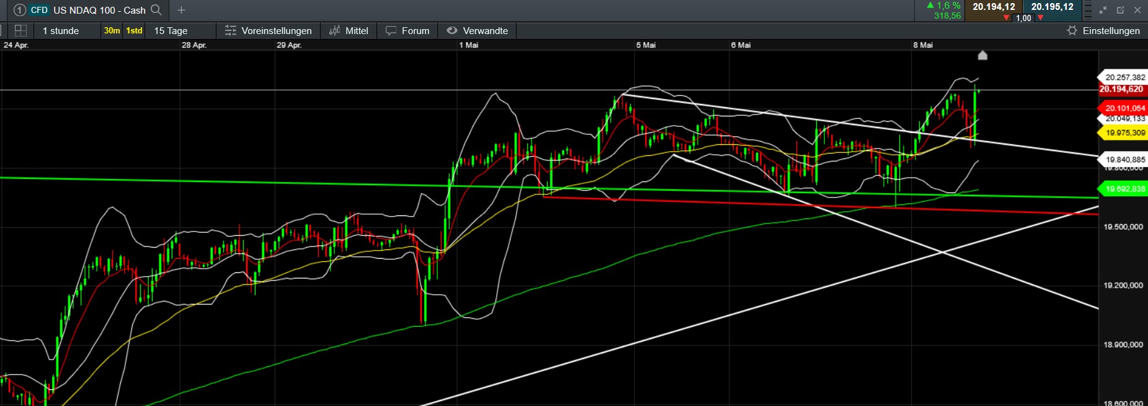Click the 6 Mai date axis label
1148x406 pixels.
click(741, 45)
